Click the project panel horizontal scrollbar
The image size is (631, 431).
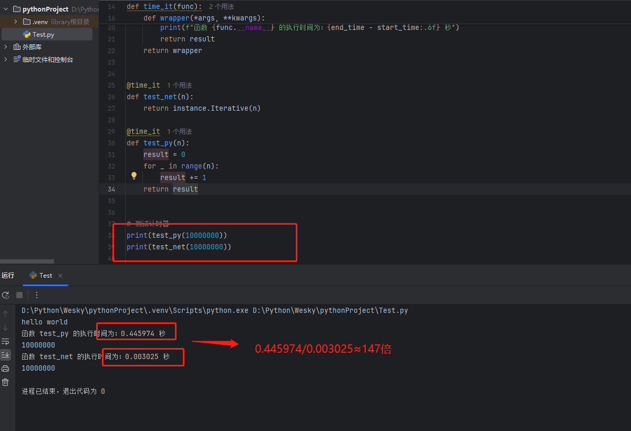point(27,261)
